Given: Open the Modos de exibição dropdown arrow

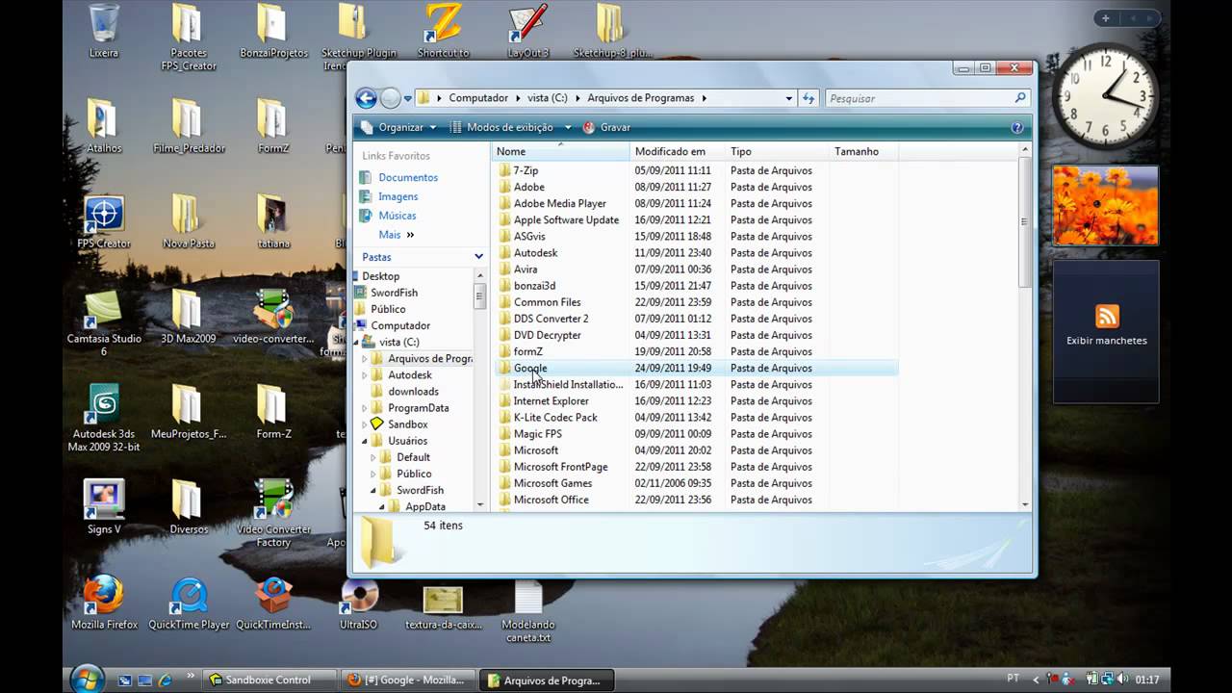Looking at the screenshot, I should coord(568,127).
